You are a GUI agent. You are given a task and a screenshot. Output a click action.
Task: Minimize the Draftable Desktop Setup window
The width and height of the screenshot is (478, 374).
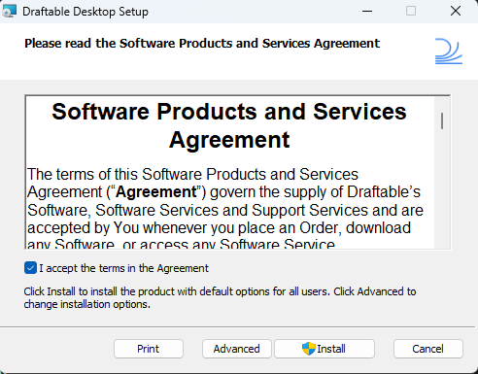[367, 11]
